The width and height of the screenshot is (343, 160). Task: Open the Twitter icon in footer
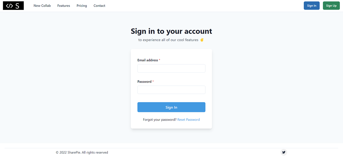[x=283, y=153]
